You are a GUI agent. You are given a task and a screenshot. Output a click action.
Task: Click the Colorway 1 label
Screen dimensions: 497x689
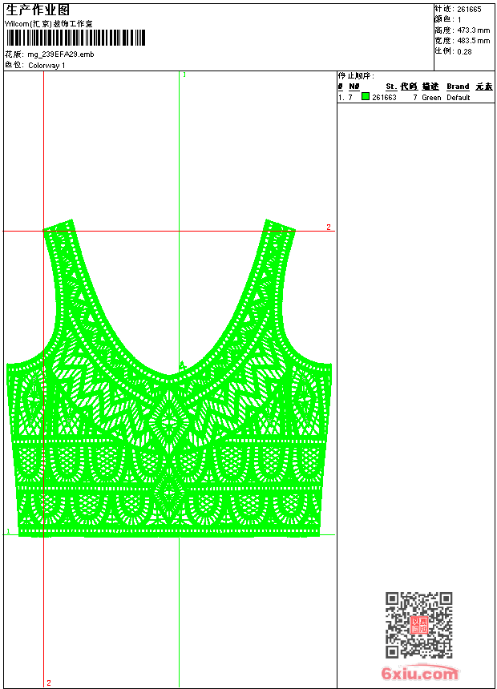coord(46,65)
